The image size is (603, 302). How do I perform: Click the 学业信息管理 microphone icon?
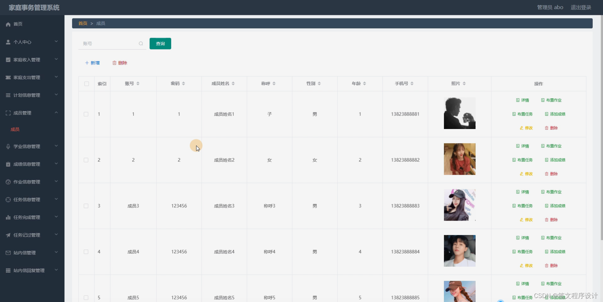[x=8, y=146]
